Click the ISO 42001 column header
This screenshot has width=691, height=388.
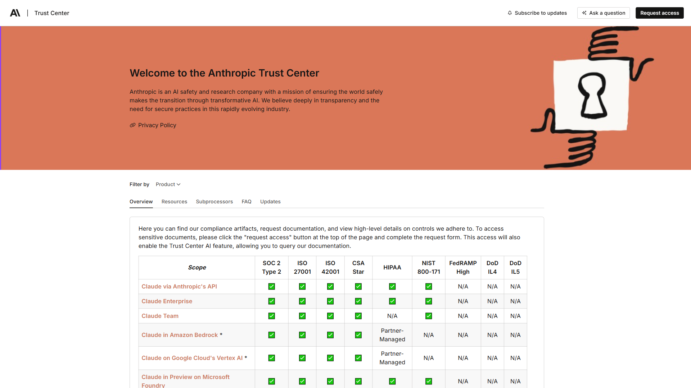tap(330, 268)
